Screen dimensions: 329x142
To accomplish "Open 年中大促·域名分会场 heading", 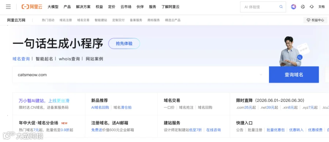I will pyautogui.click(x=38, y=123).
